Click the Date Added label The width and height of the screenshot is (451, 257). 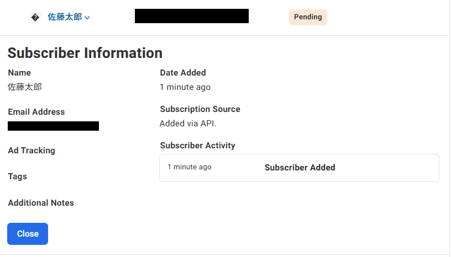pyautogui.click(x=182, y=73)
